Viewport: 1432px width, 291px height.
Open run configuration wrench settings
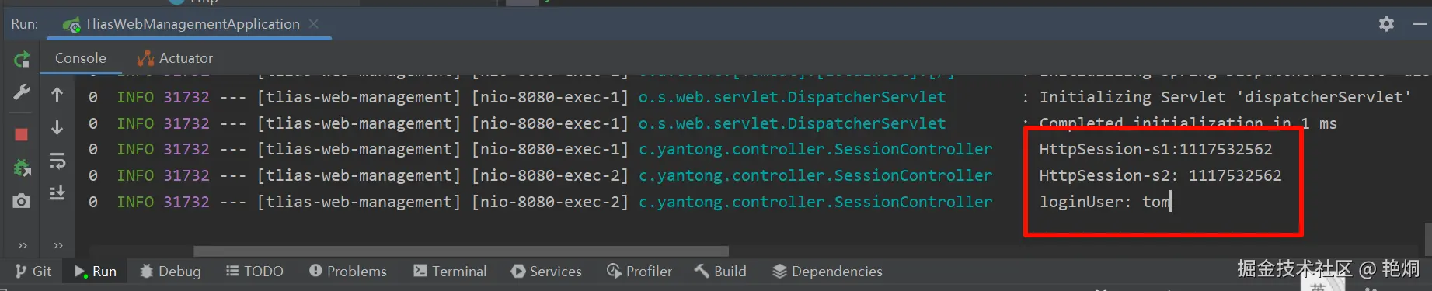22,92
